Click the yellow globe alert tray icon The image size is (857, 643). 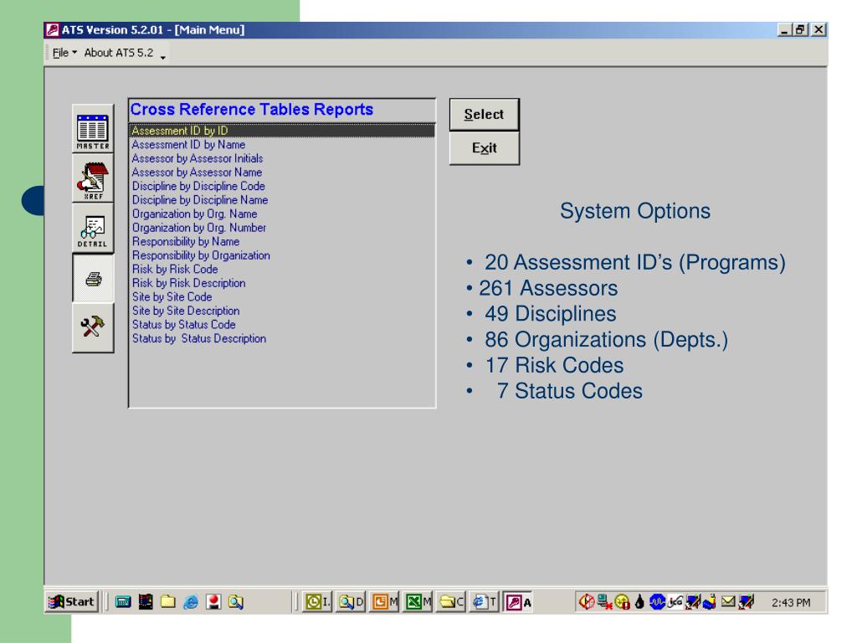[622, 602]
